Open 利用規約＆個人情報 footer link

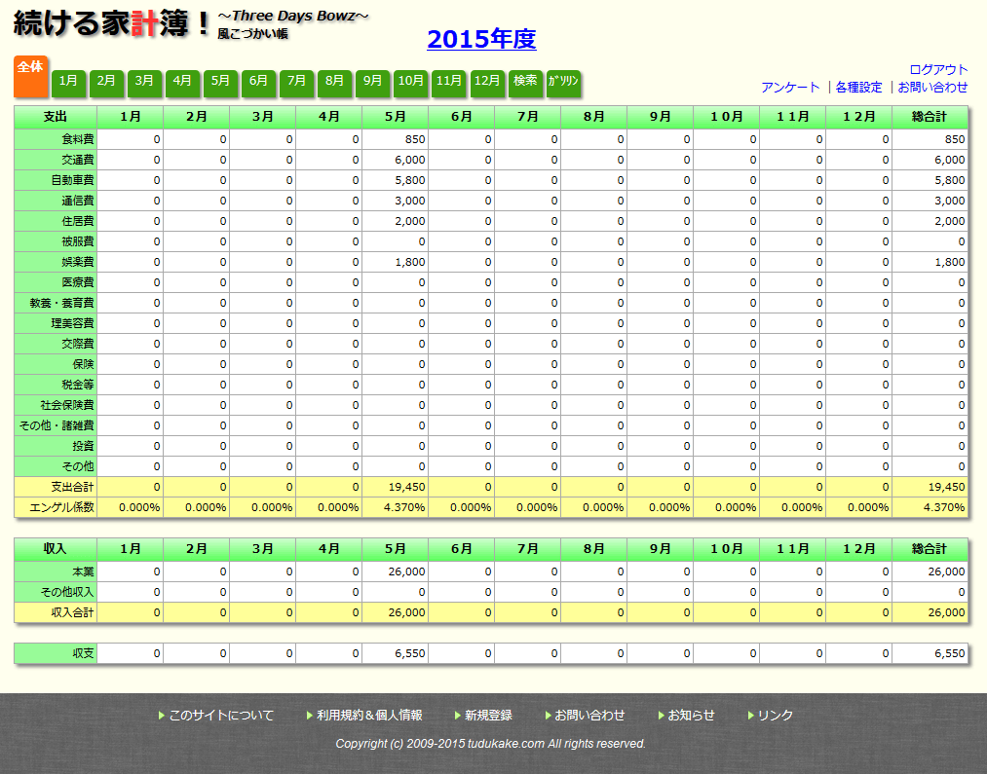point(369,715)
